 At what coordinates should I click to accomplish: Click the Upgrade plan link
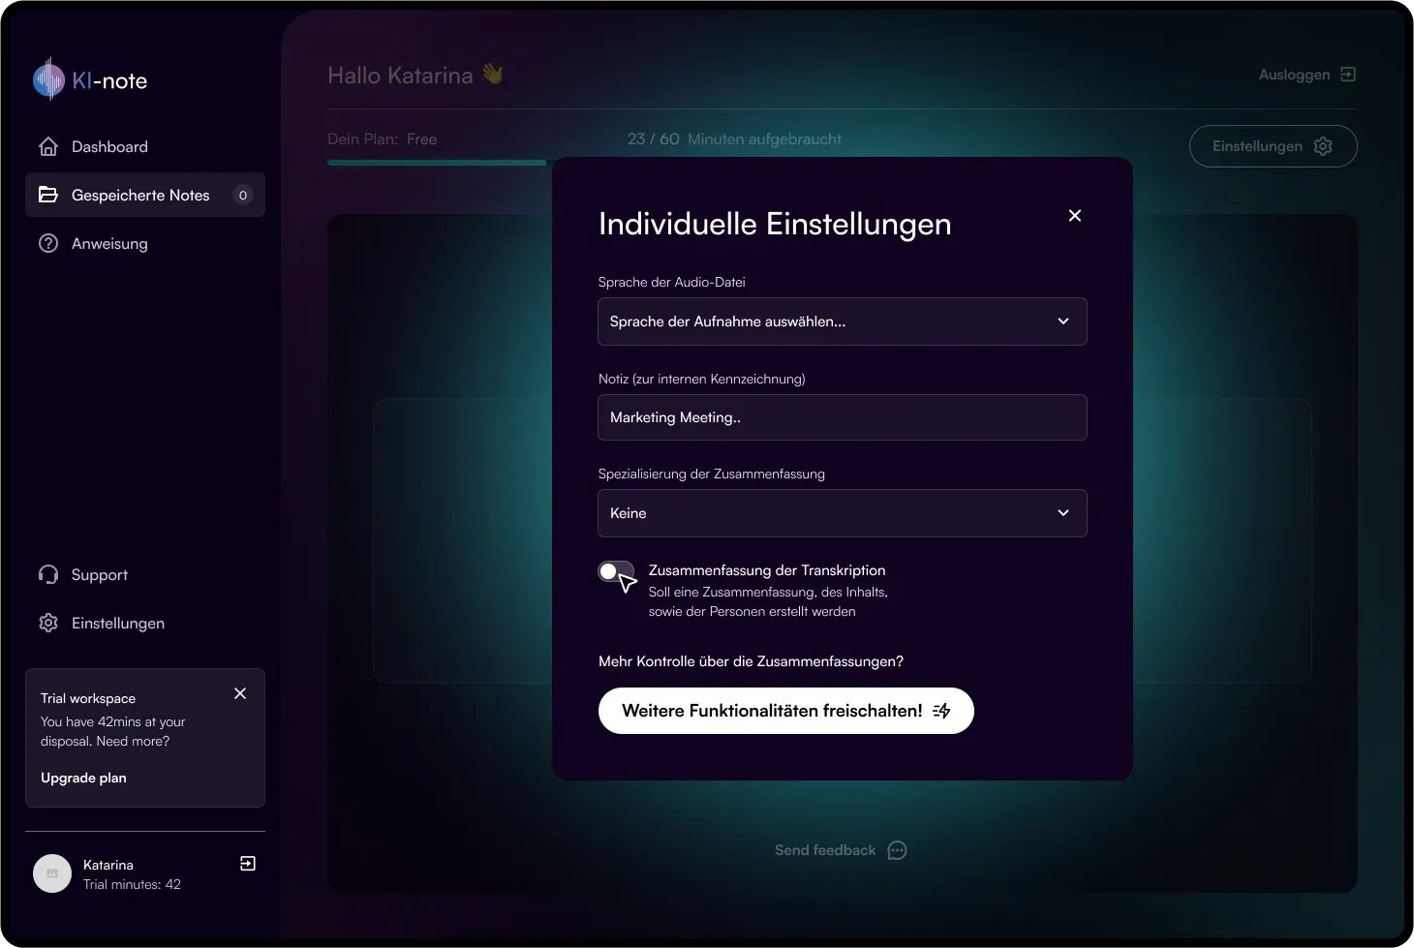(83, 778)
